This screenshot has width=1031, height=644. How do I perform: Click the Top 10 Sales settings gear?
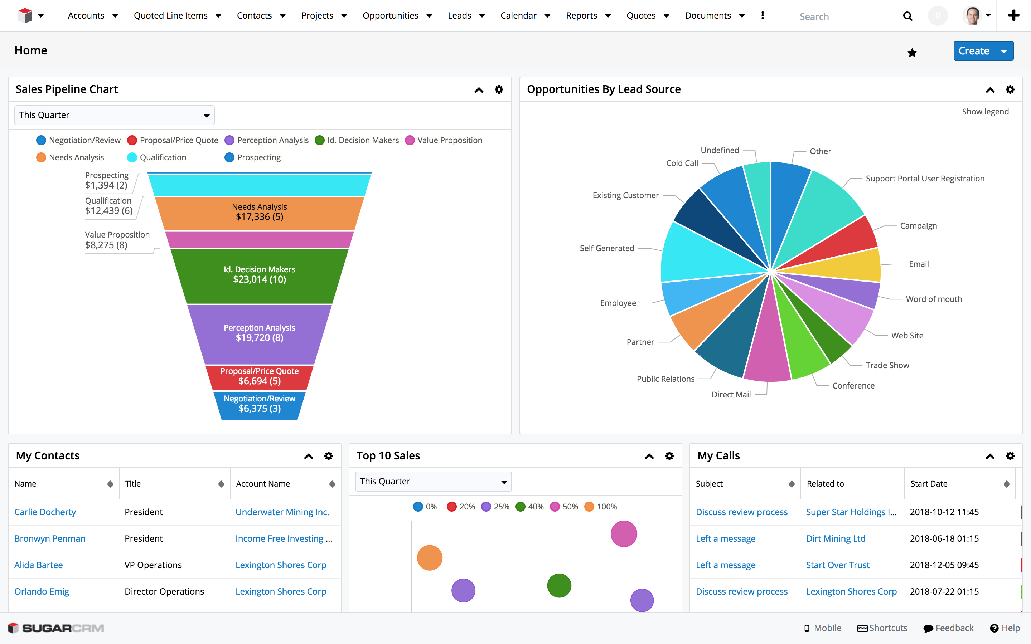(x=669, y=455)
